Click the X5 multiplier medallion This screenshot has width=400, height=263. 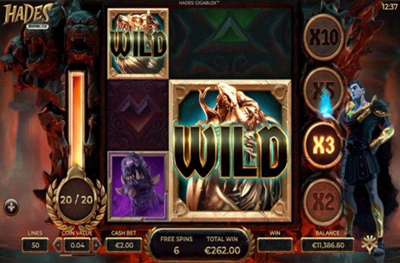pos(323,90)
